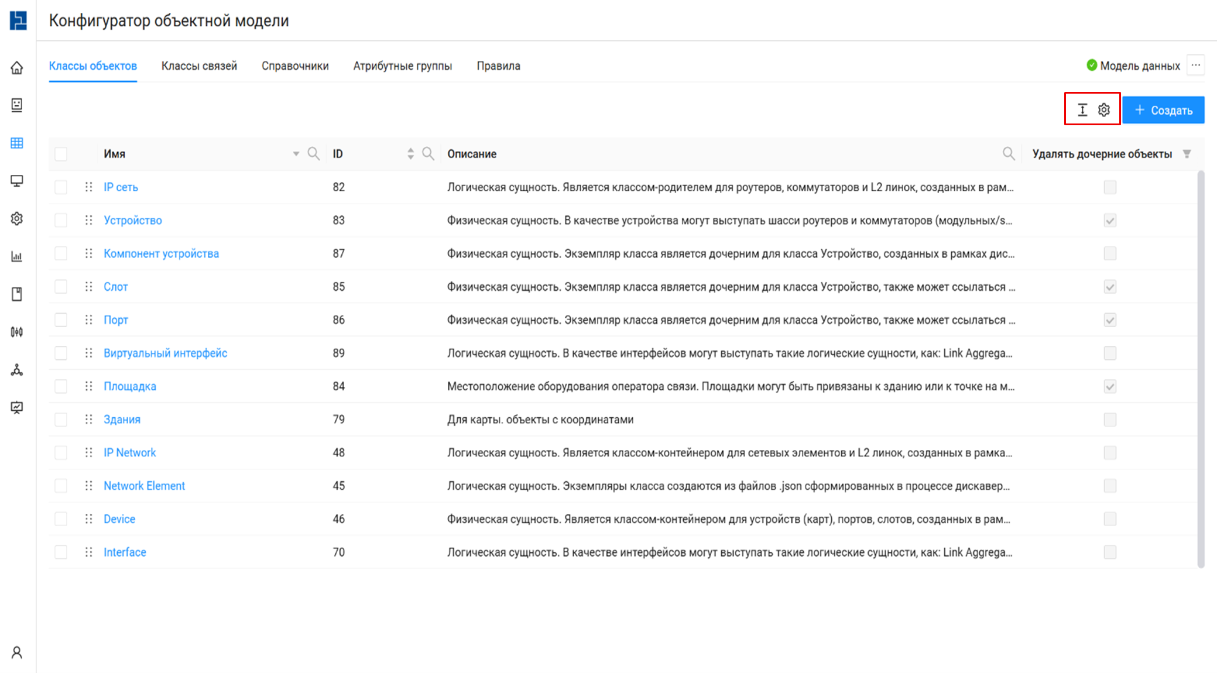
Task: Open filter for Удалять дочерние объекты
Action: pos(1187,154)
